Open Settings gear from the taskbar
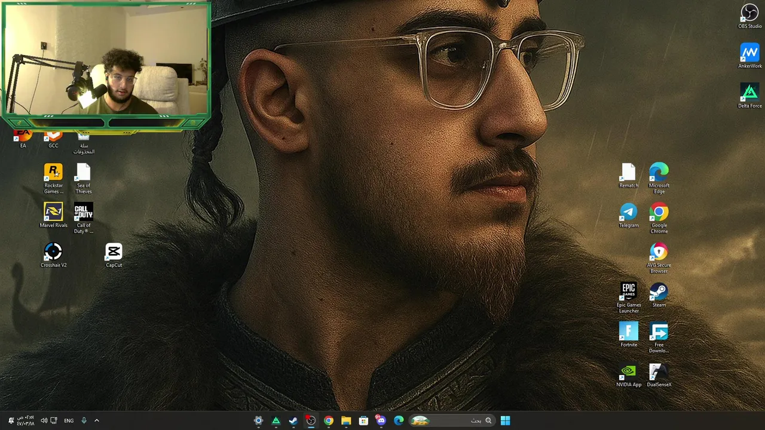 pos(258,420)
